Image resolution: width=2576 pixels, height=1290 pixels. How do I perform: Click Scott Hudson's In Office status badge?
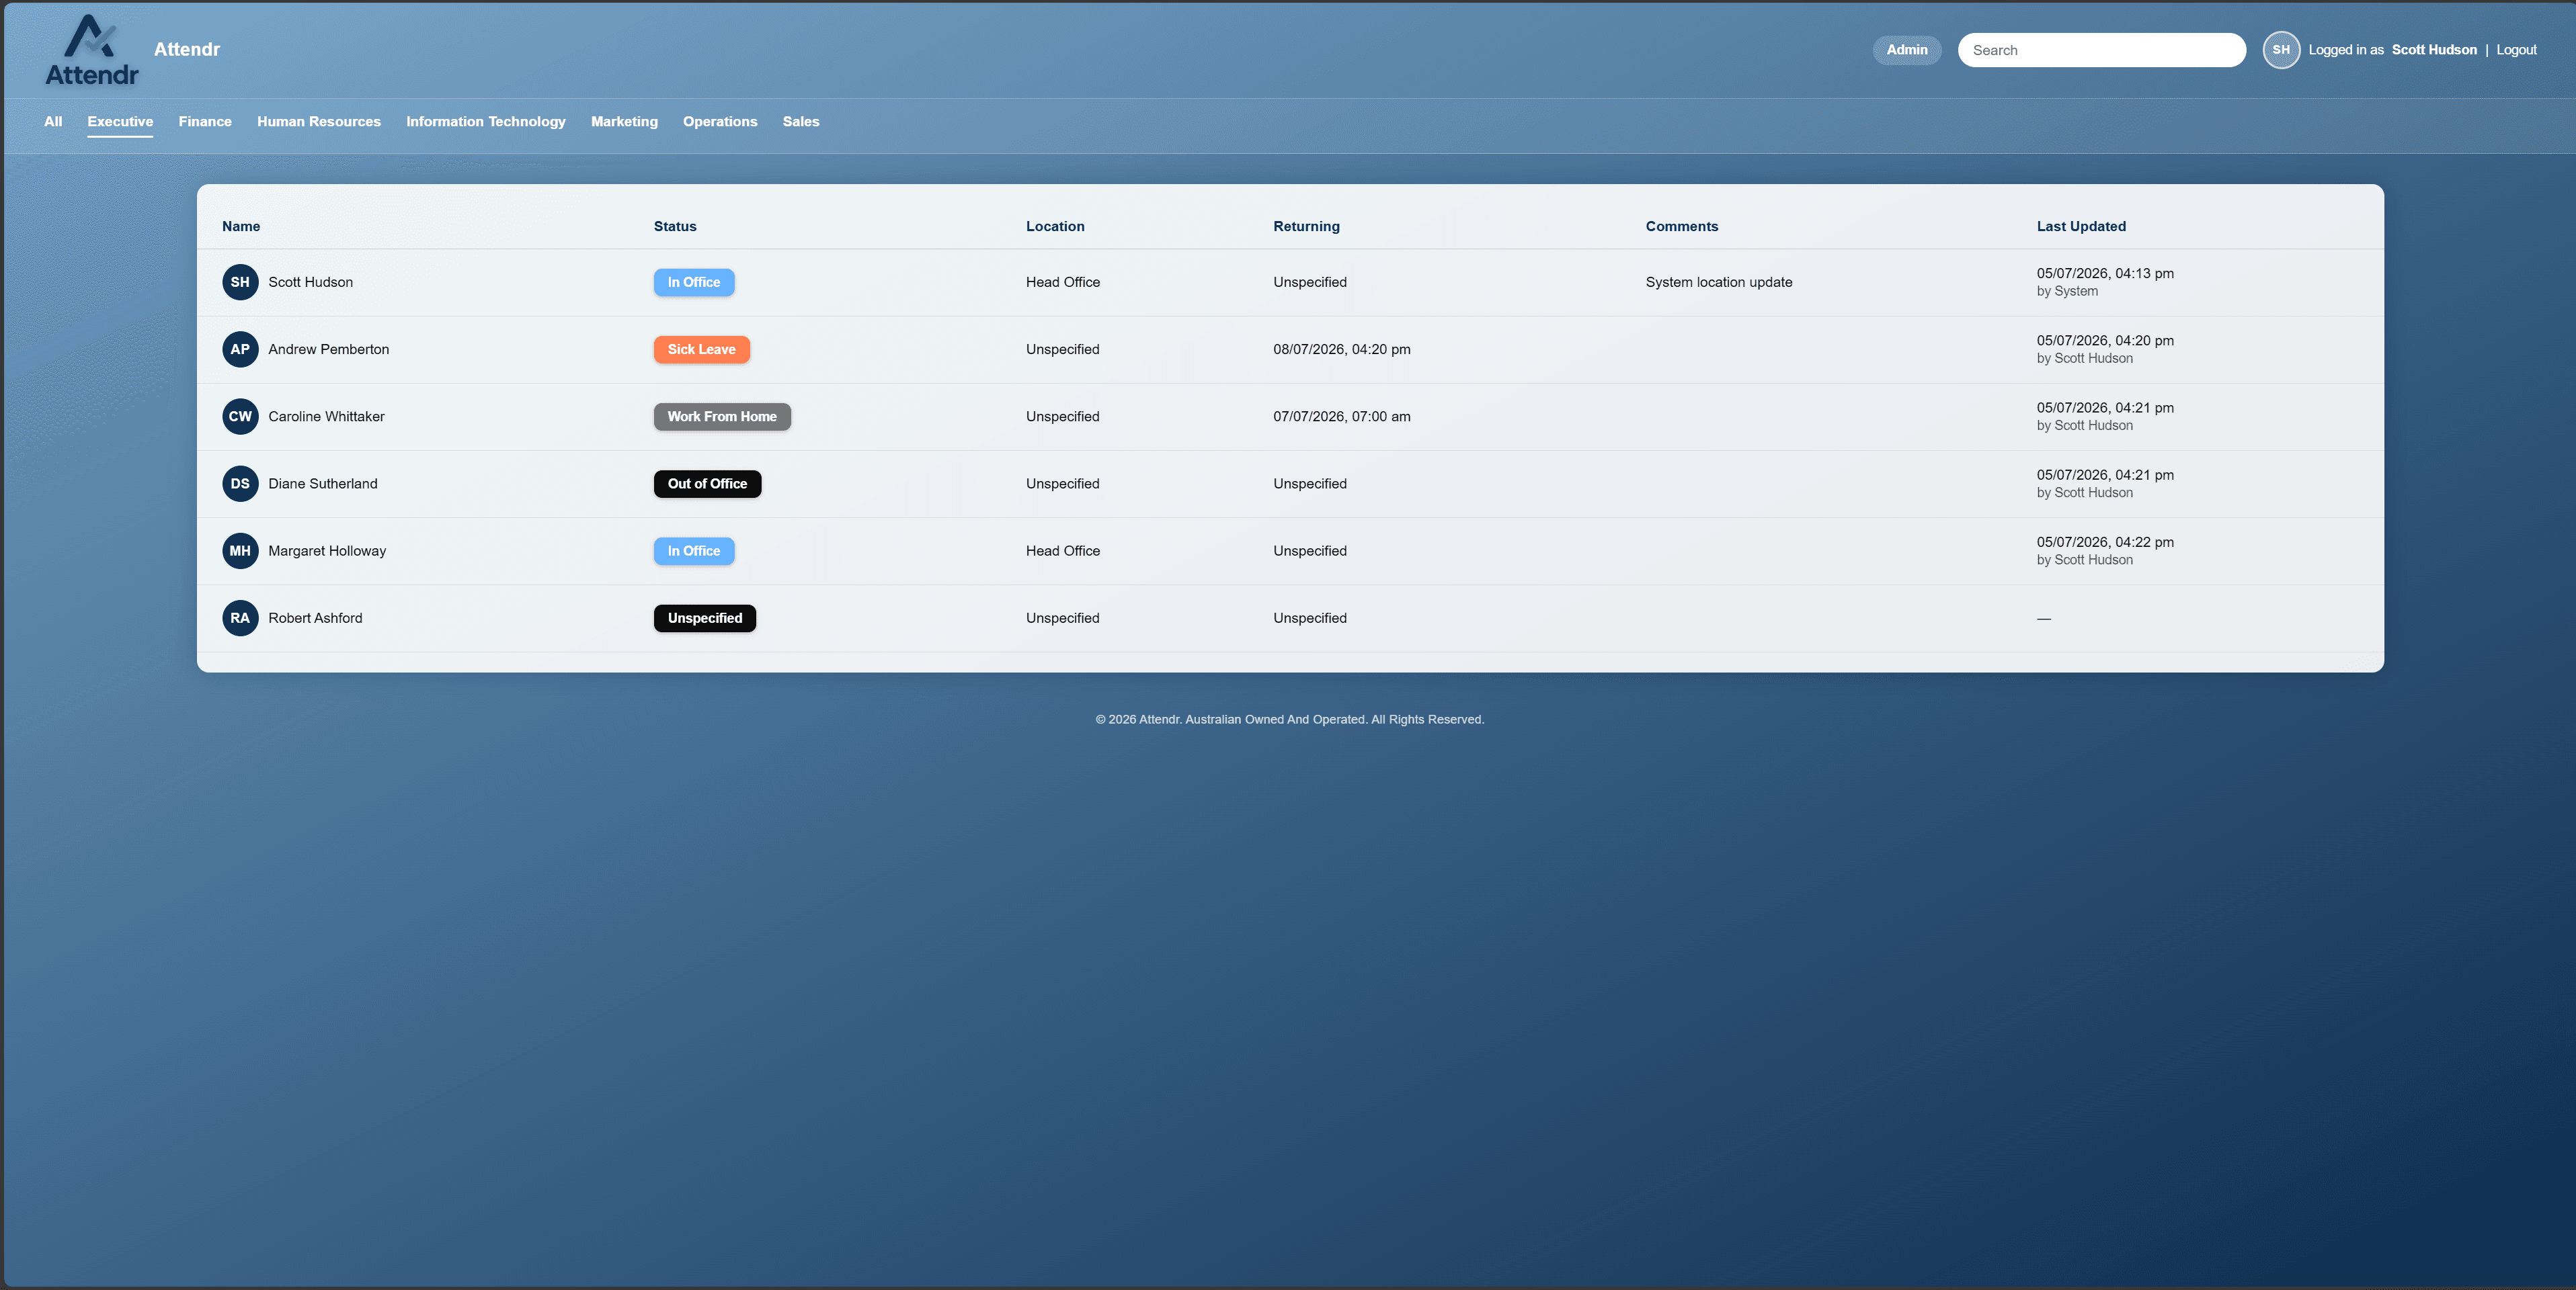pyautogui.click(x=694, y=283)
